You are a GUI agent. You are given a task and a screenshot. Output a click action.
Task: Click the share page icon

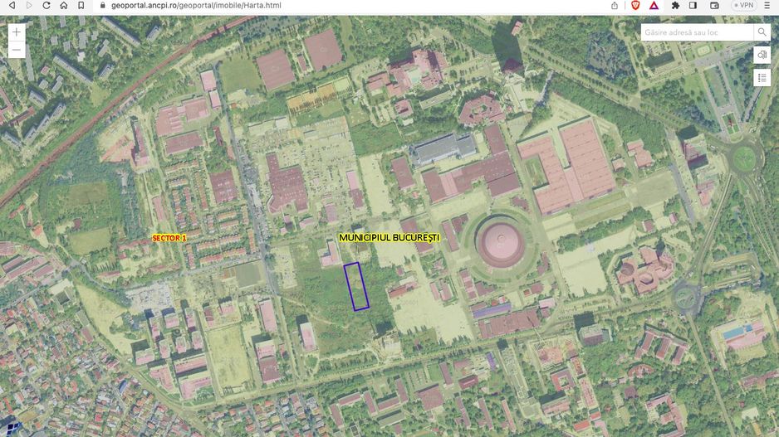615,5
